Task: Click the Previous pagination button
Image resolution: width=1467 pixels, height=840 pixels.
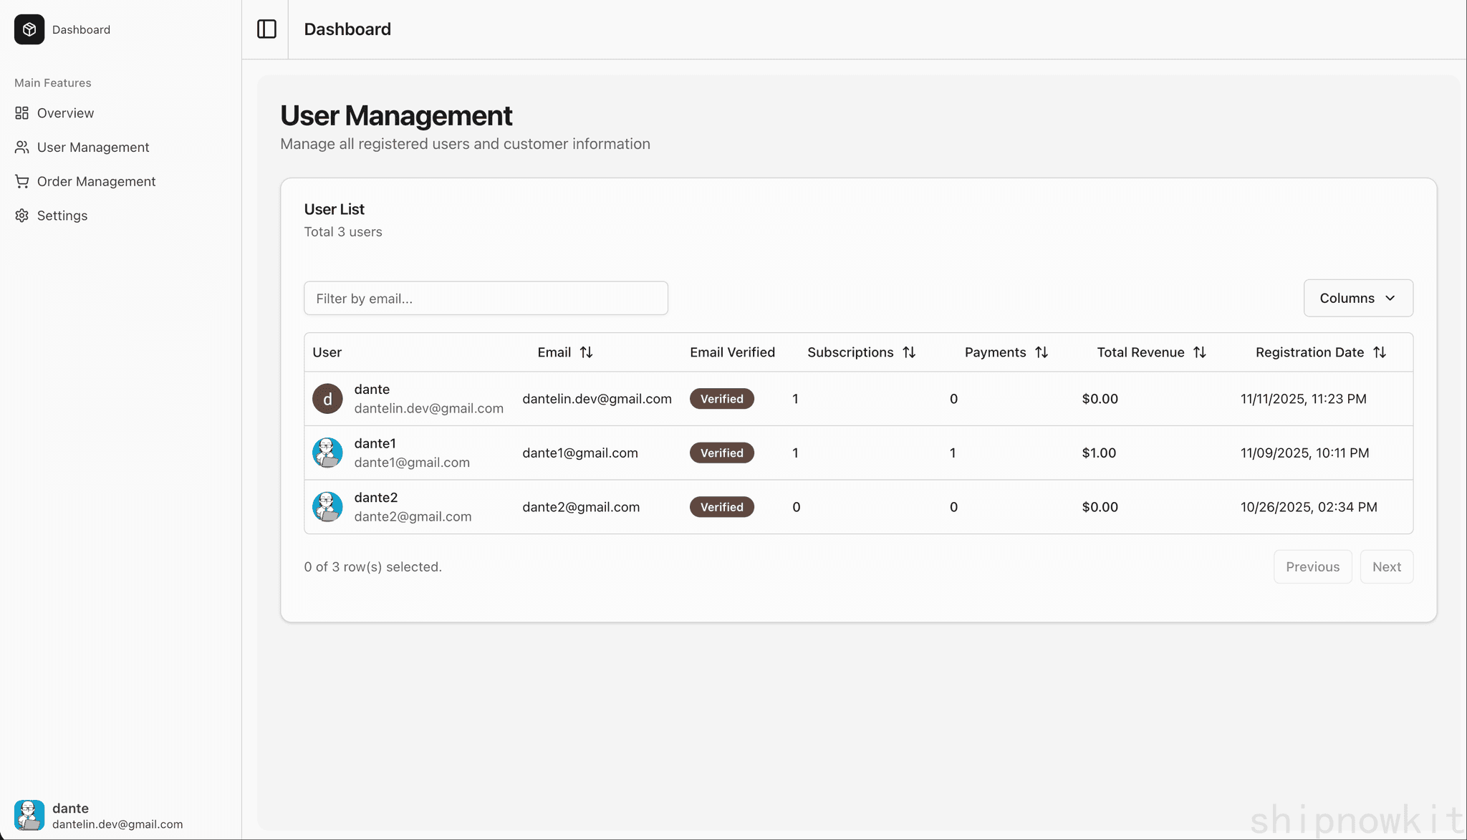Action: pos(1312,566)
